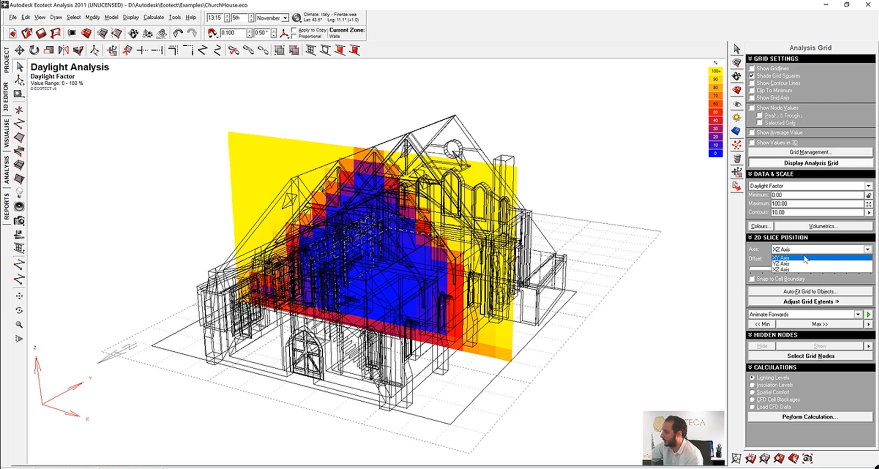Click the zoom magnifier tool in sidebar
Image resolution: width=879 pixels, height=469 pixels.
point(19,324)
